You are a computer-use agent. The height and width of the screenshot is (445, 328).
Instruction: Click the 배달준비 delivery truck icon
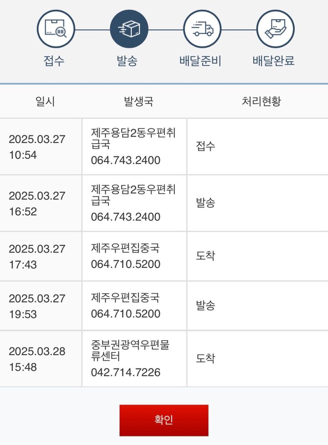point(202,30)
